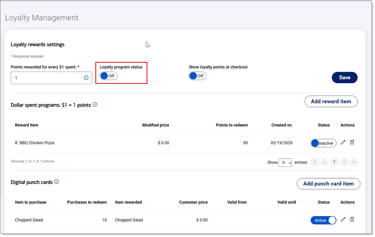Click the Reward item column header
The image size is (375, 237).
(x=27, y=125)
